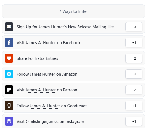Claim +1 entry for Goodreads follow
The width and height of the screenshot is (147, 130).
134,106
